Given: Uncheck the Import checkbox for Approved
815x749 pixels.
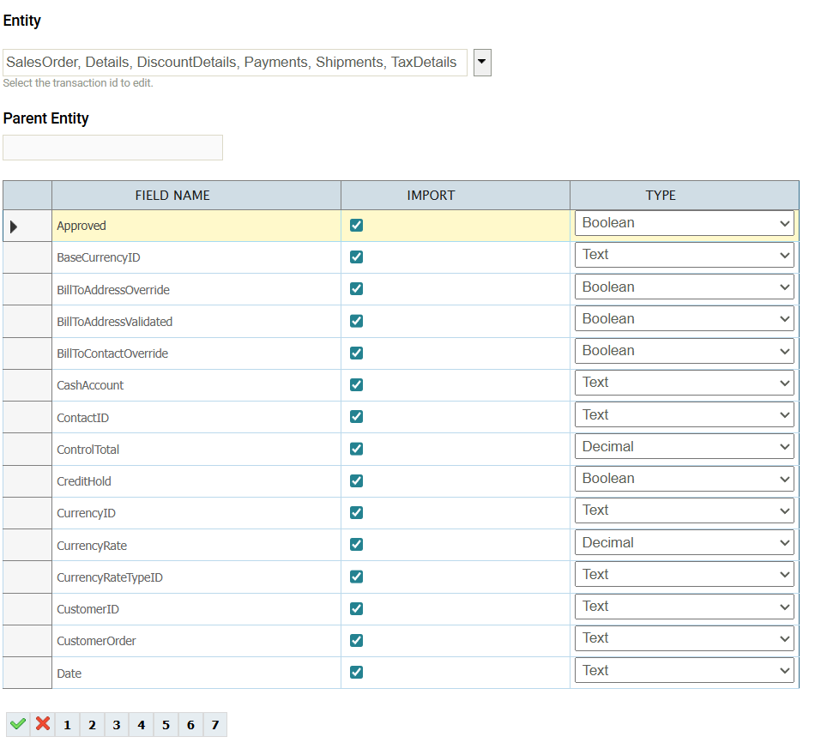Looking at the screenshot, I should (x=357, y=226).
